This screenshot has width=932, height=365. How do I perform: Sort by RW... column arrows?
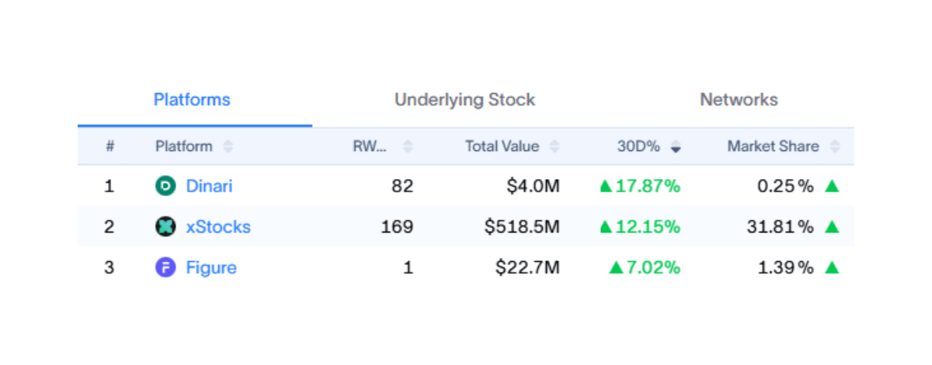point(408,146)
